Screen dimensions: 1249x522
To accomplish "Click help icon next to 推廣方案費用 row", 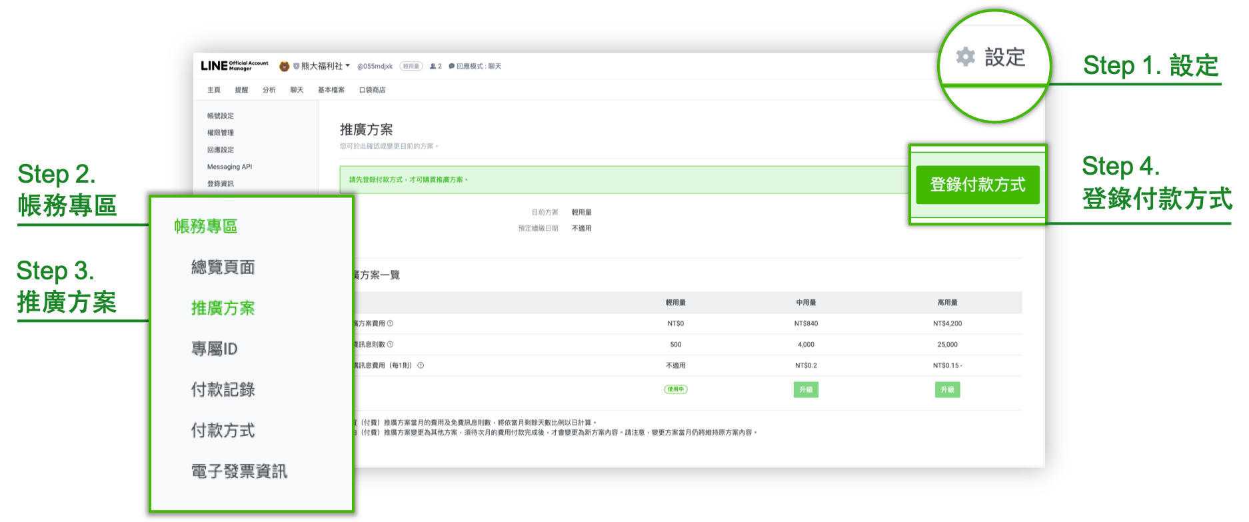I will click(391, 323).
